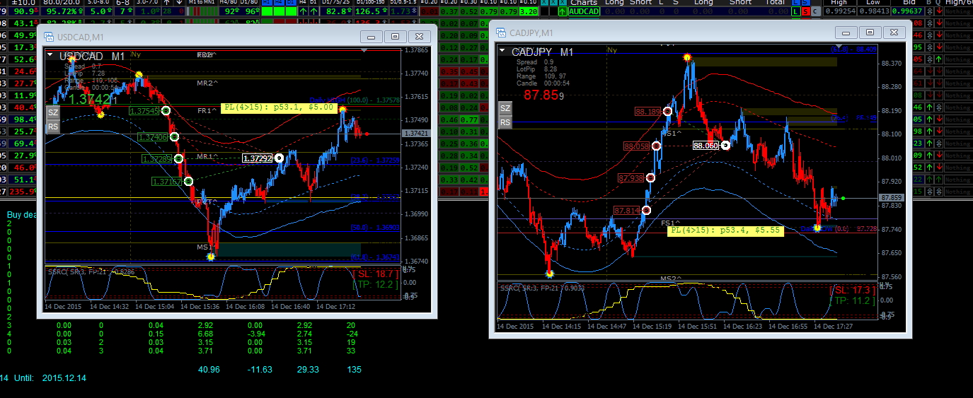The image size is (973, 398).
Task: Click circle marker next to 88.189 label
Action: tap(668, 111)
